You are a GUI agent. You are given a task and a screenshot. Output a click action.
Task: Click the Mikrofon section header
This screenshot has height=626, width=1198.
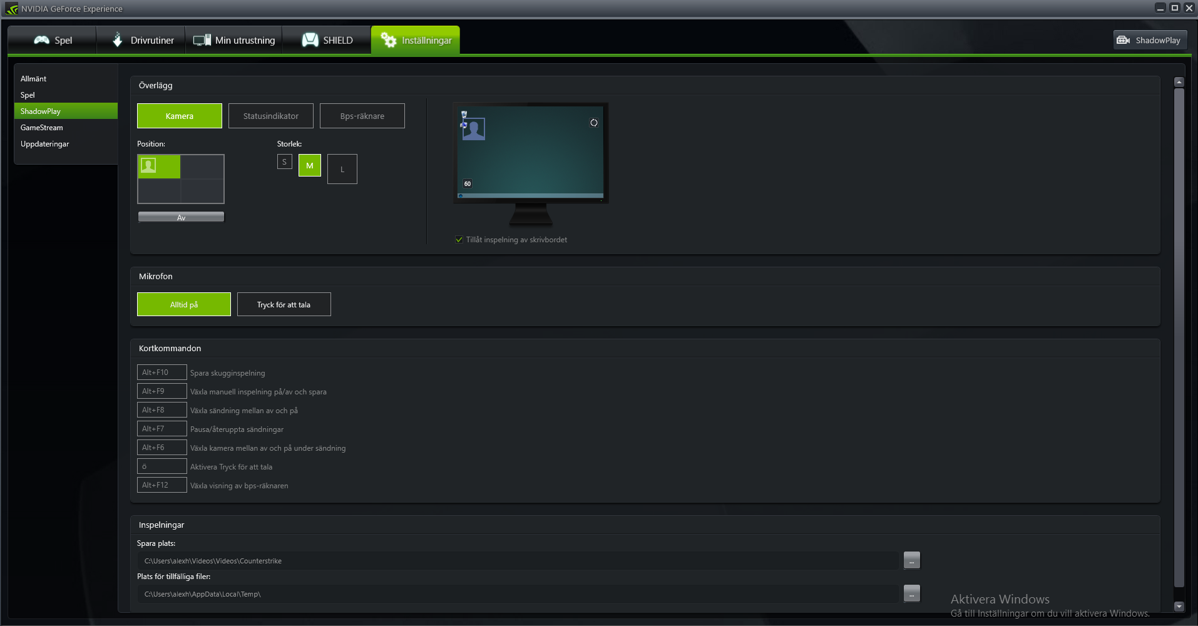point(156,277)
